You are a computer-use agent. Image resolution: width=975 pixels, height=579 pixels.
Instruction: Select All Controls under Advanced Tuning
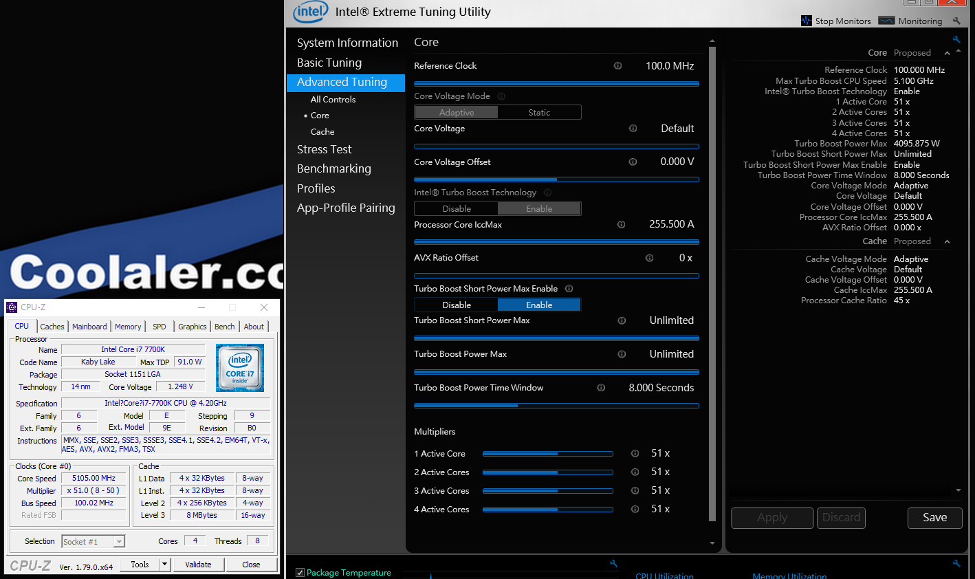click(333, 100)
